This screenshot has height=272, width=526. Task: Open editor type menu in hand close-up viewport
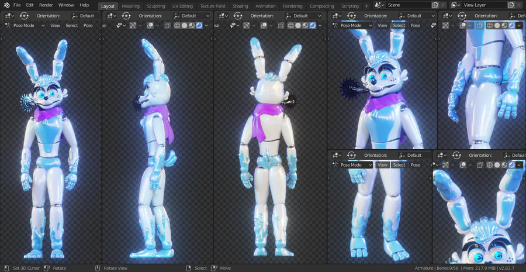[x=447, y=16]
